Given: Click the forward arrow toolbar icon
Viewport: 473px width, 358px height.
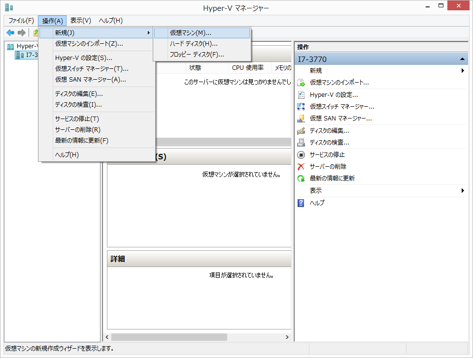Looking at the screenshot, I should point(21,32).
